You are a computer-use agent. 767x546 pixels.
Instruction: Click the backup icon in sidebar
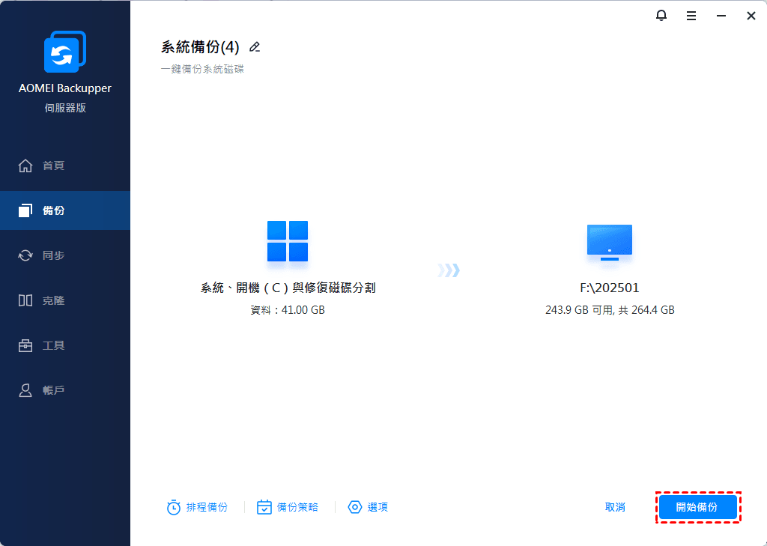25,210
